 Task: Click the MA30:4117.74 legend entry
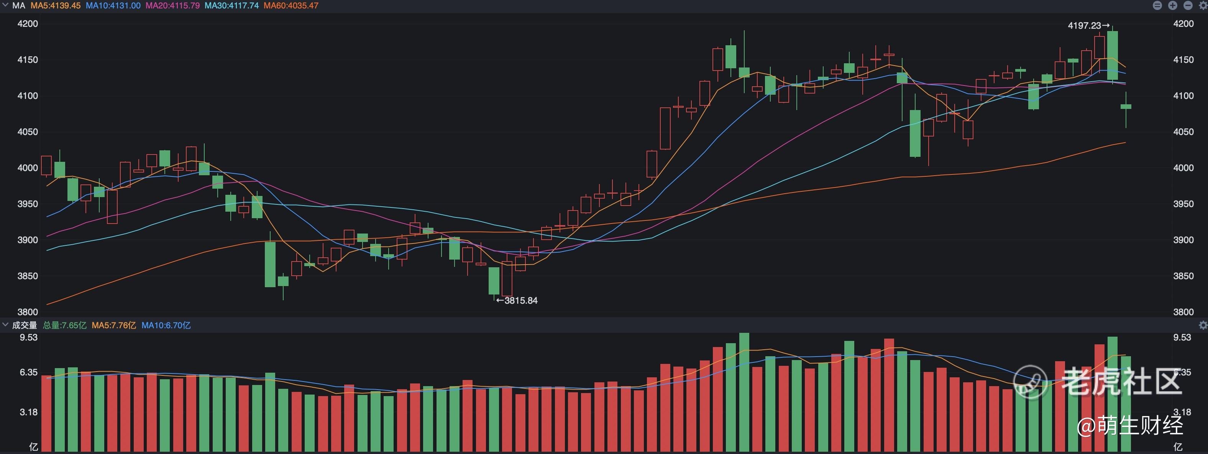point(231,6)
